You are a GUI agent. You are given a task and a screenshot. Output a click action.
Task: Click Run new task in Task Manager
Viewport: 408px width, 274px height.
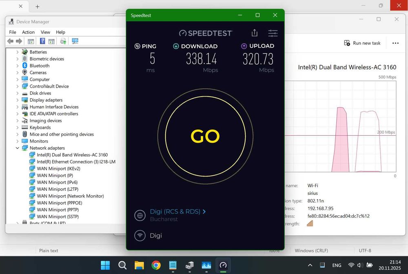click(x=362, y=43)
